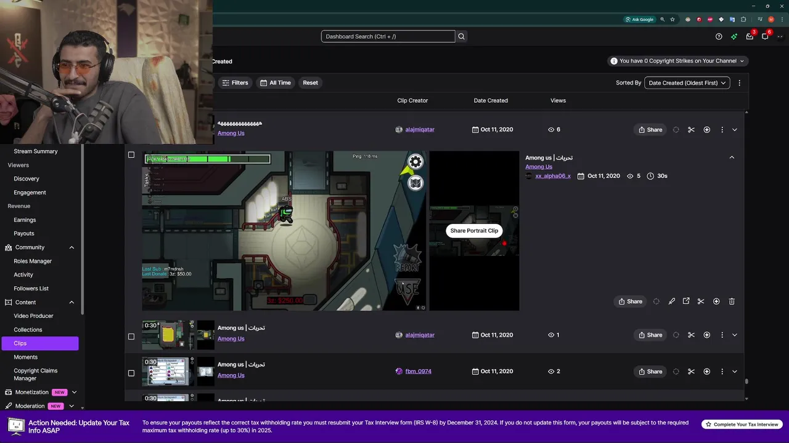Expand the alajmiqatar row with 1 view chevron
Screen dimensions: 789x443
(x=734, y=335)
